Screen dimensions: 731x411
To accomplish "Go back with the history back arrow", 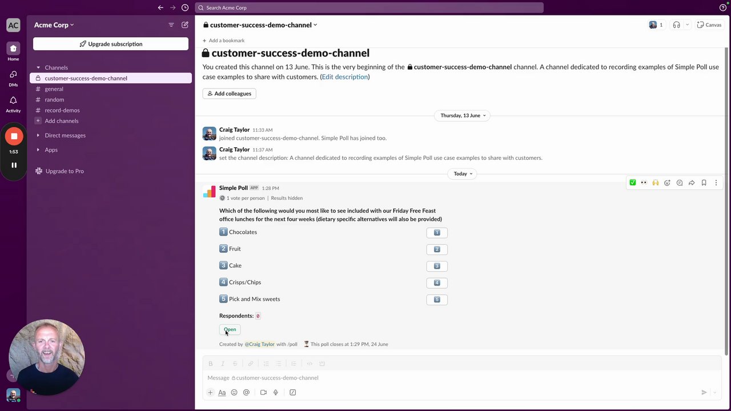I will pyautogui.click(x=160, y=7).
